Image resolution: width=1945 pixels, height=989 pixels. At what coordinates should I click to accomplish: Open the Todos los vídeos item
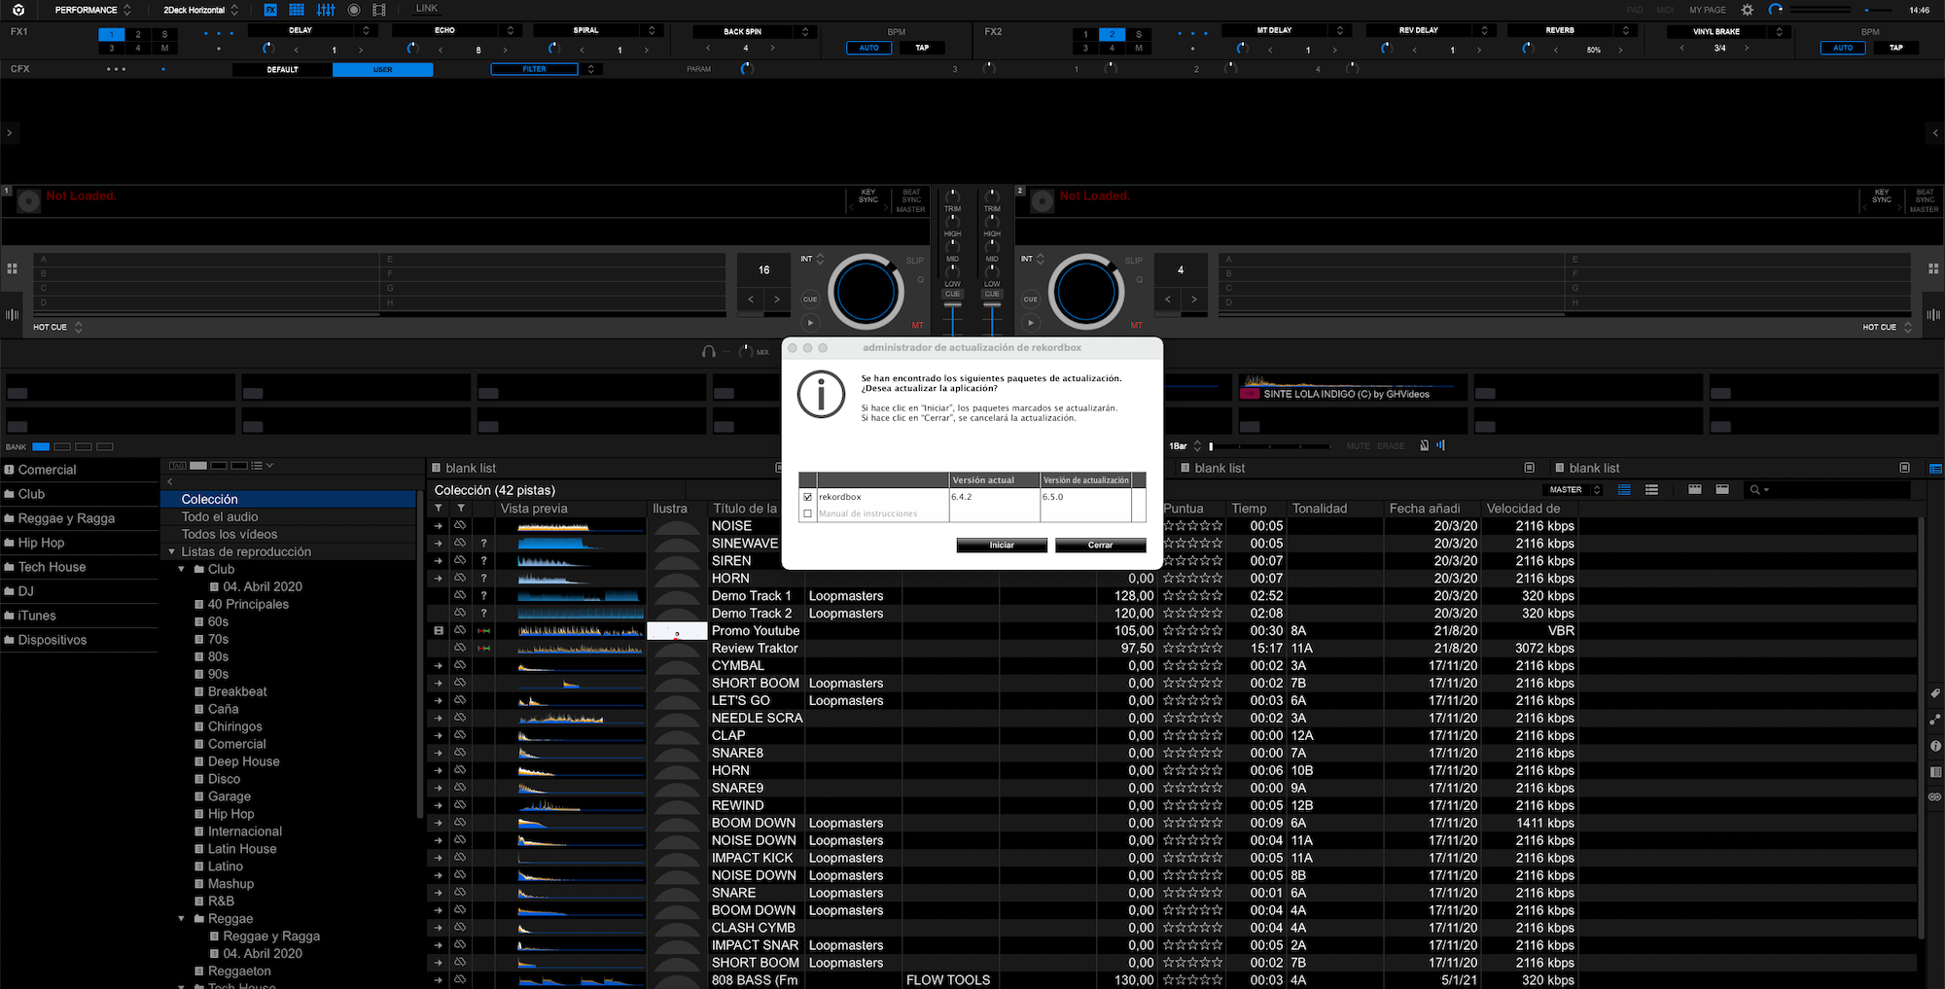pos(229,534)
